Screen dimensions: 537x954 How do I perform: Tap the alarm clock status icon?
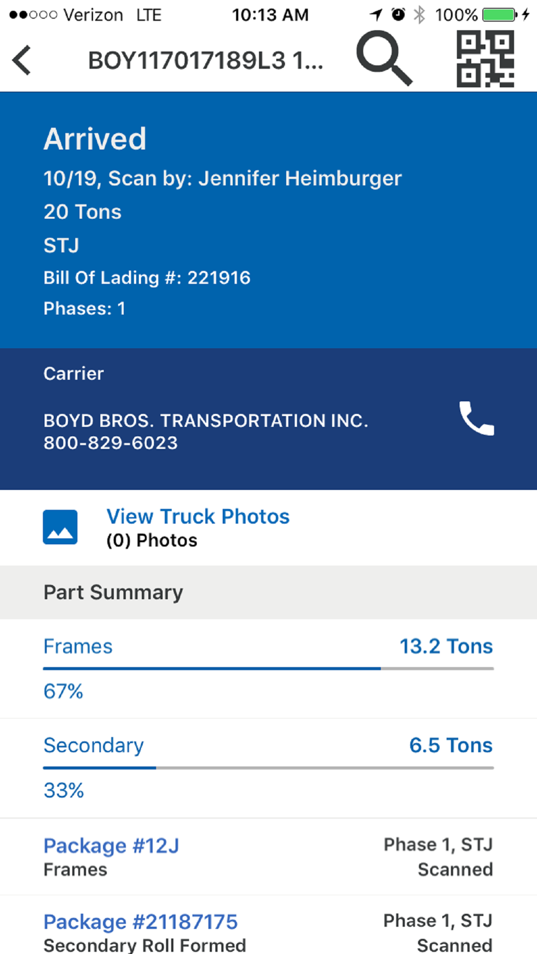coord(398,14)
